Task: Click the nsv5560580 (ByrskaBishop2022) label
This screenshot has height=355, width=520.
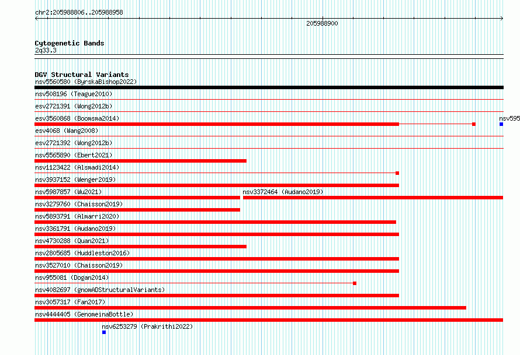Action: [x=86, y=82]
